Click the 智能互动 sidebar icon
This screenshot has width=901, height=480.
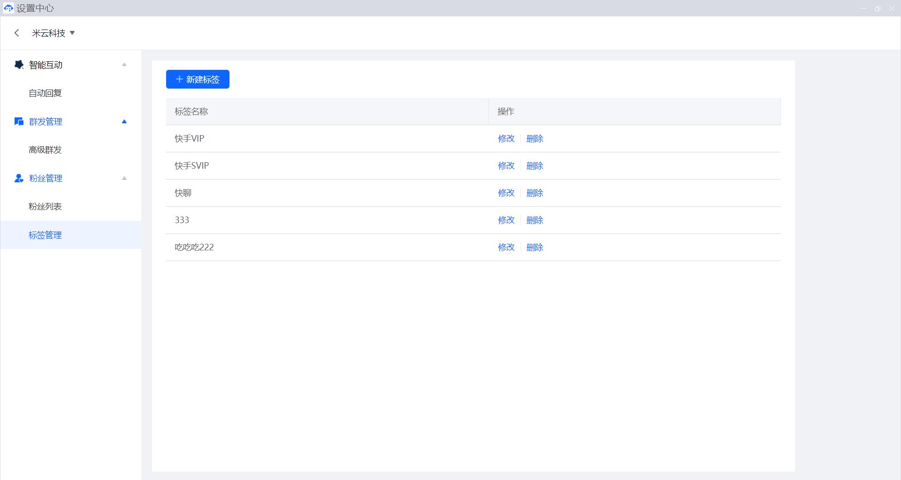(x=19, y=65)
